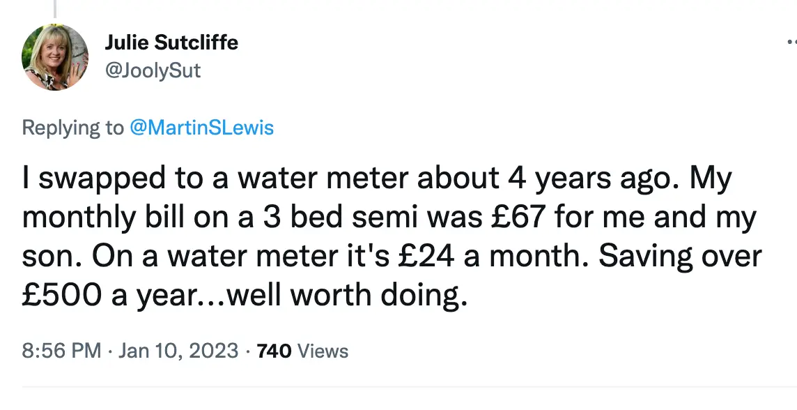
Task: Click the thread connector line above the avatar
Action: (x=55, y=7)
